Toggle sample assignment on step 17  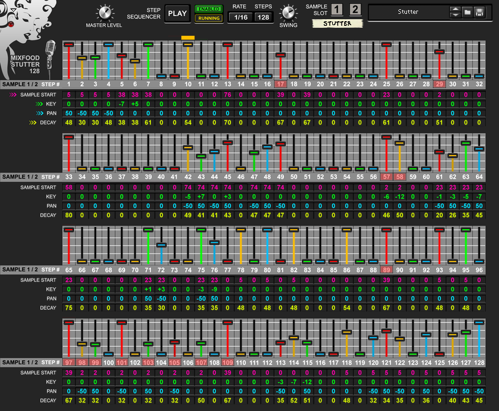coord(281,84)
